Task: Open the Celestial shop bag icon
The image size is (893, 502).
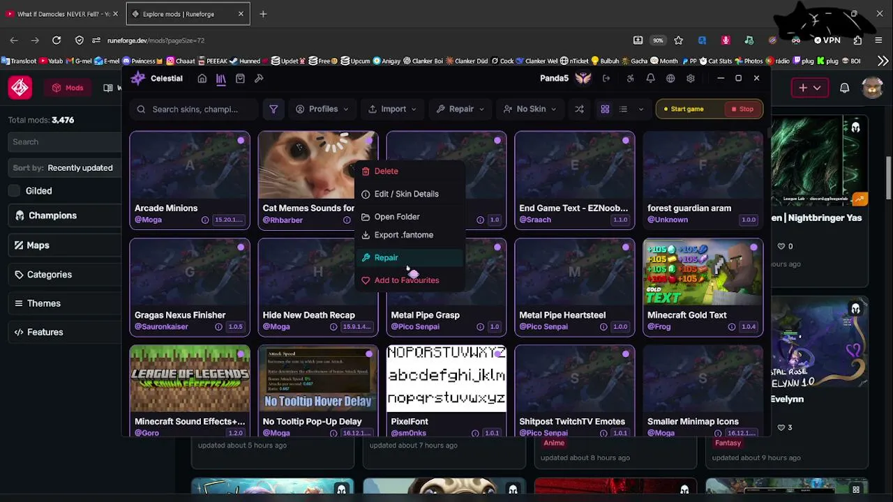Action: pyautogui.click(x=240, y=79)
